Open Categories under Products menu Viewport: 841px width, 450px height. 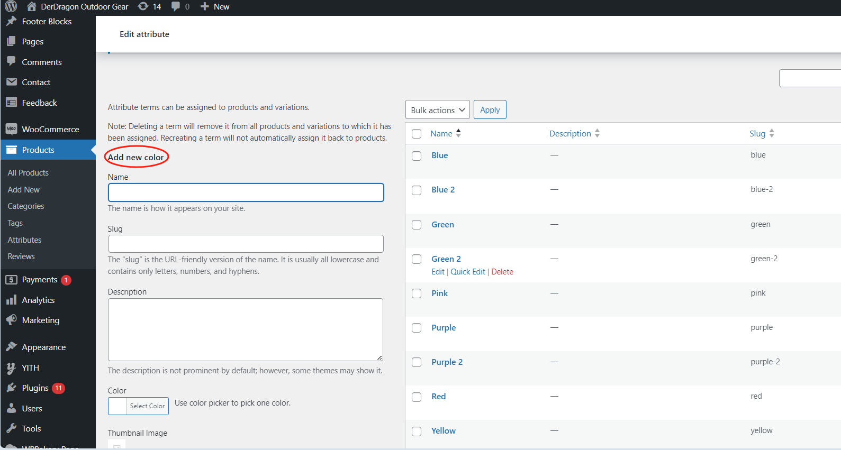tap(25, 206)
